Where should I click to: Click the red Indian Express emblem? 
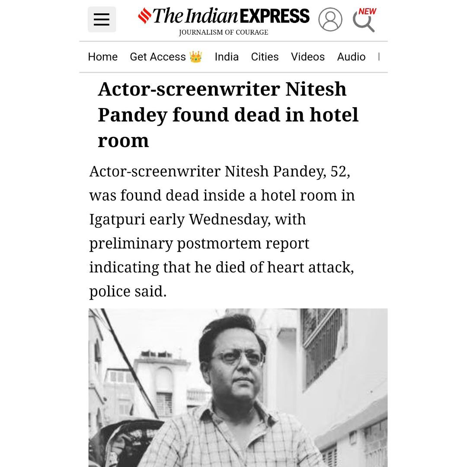click(144, 16)
